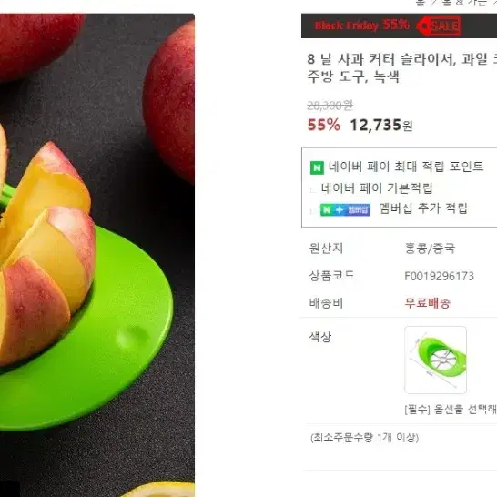
Task: Click the product code F0019296173
Action: [x=439, y=277]
